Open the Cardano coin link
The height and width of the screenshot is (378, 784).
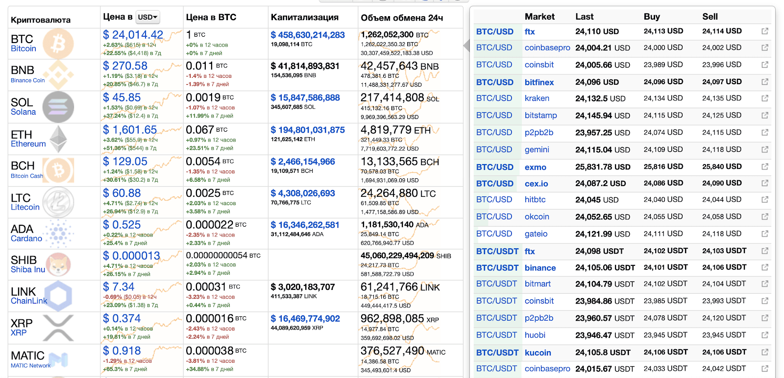26,238
